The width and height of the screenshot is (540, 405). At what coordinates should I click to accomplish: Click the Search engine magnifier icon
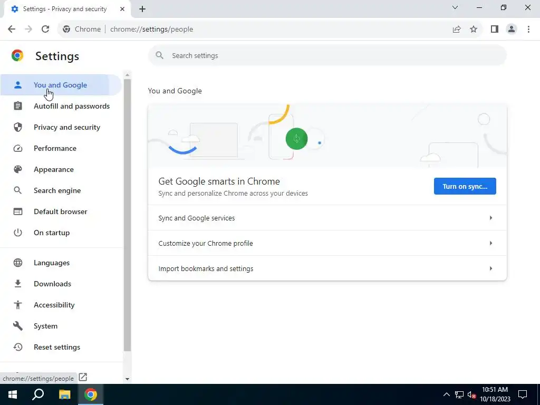click(18, 190)
